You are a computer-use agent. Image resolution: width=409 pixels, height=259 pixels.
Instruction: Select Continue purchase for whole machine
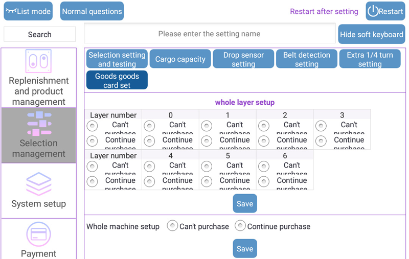pos(240,226)
